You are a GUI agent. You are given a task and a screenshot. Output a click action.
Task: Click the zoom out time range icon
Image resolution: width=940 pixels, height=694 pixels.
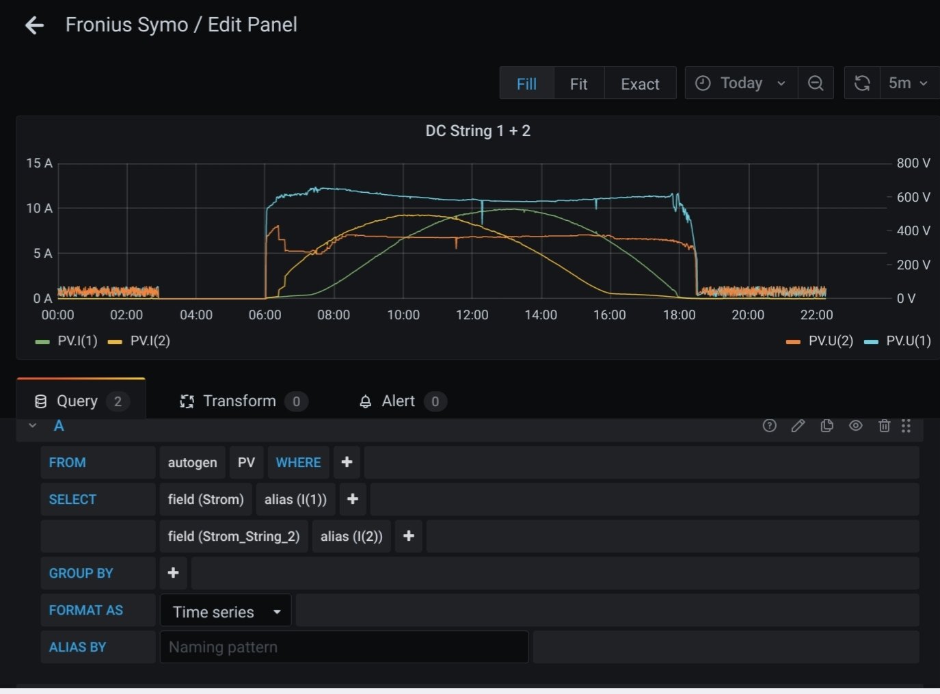[x=815, y=83]
